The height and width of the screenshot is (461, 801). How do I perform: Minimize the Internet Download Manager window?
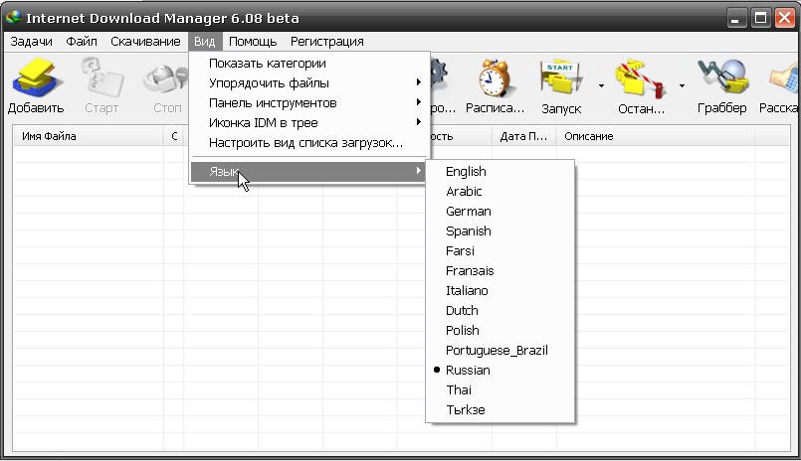[735, 18]
